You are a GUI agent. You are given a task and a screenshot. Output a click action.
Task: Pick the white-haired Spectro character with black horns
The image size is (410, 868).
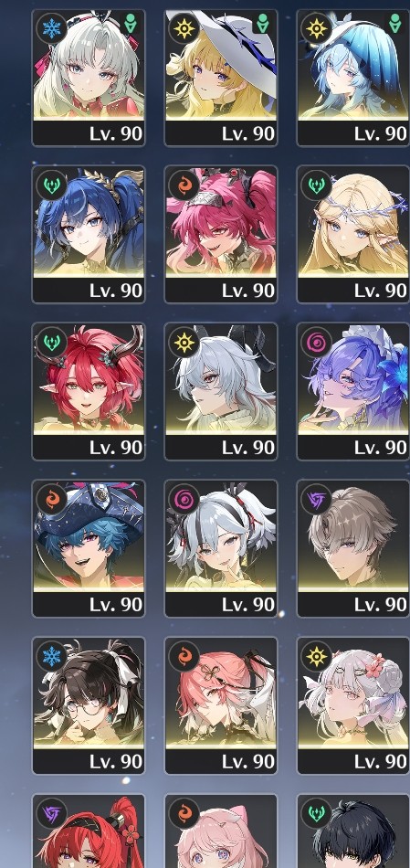point(221,392)
